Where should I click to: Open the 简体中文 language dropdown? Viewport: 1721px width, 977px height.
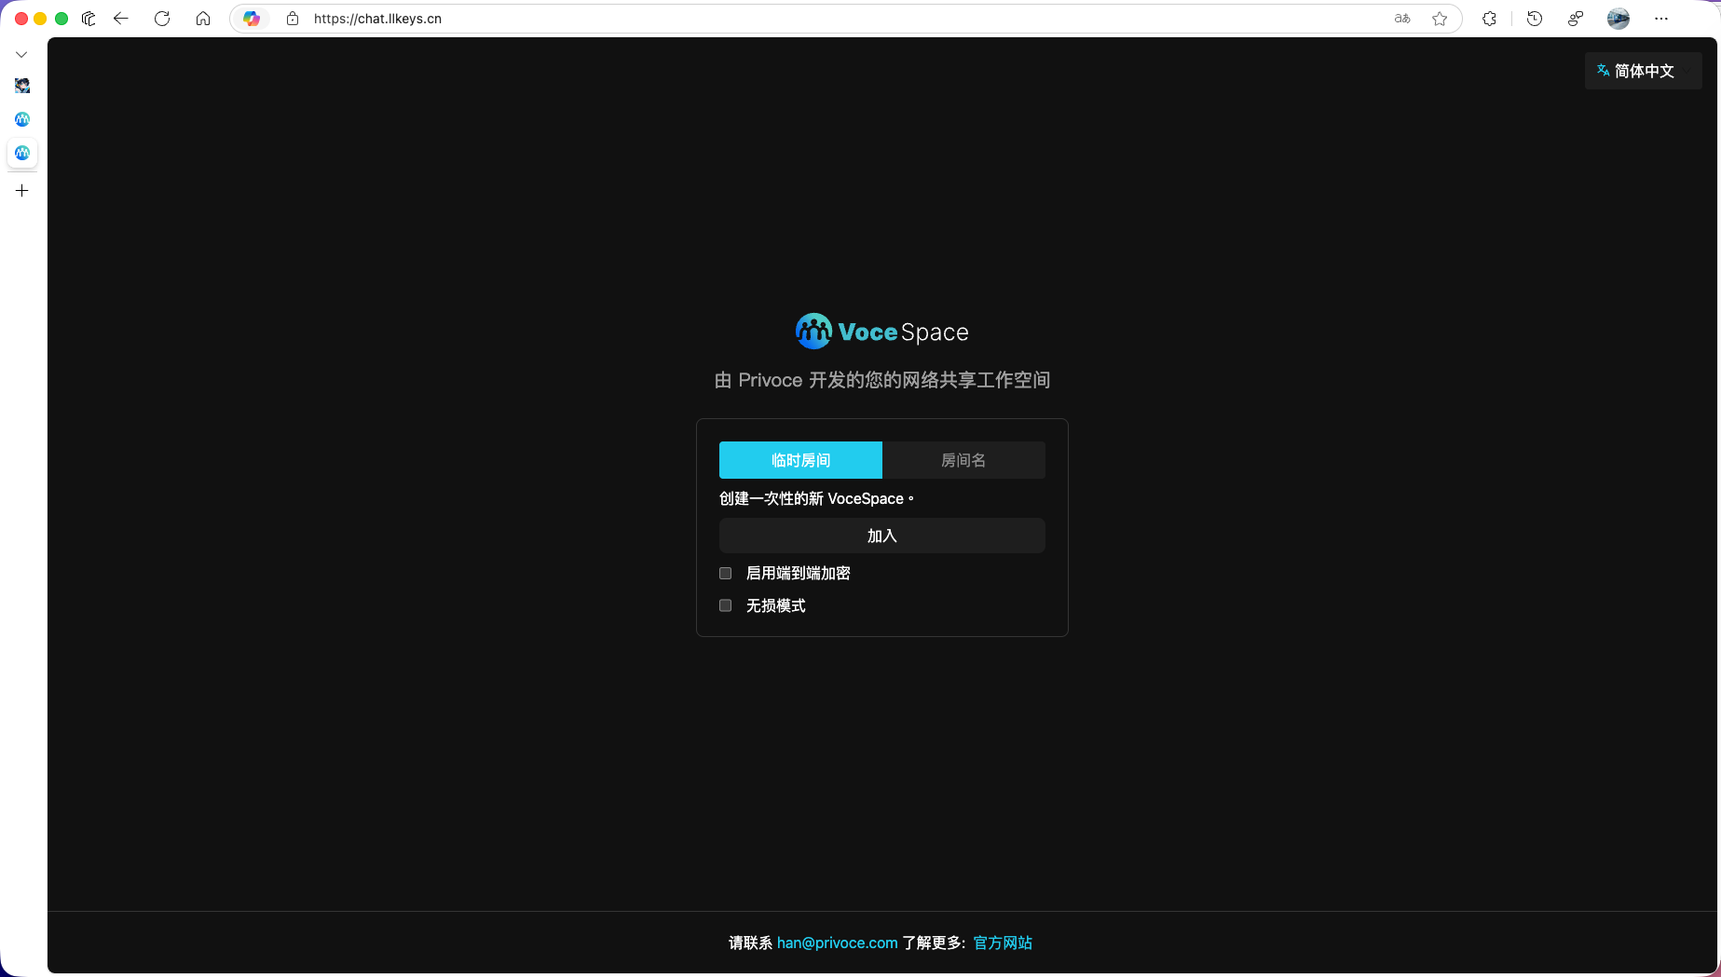[1643, 71]
